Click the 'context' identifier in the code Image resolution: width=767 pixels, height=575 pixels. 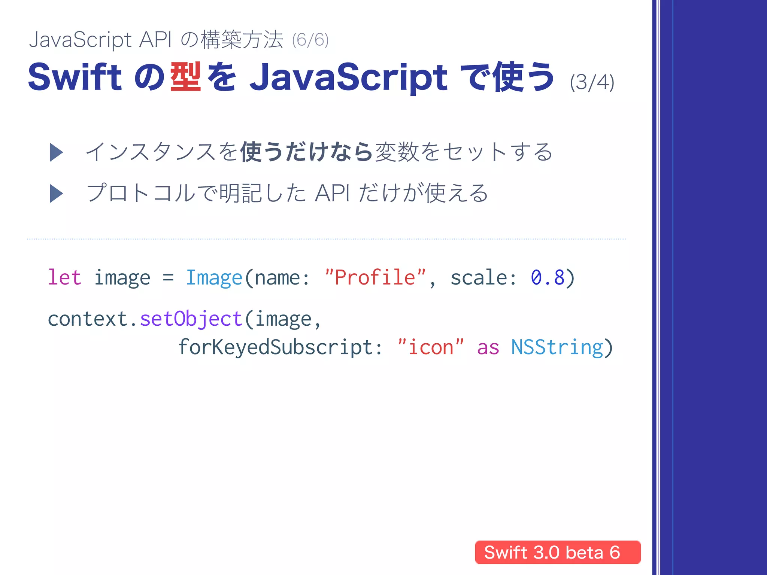(x=88, y=319)
